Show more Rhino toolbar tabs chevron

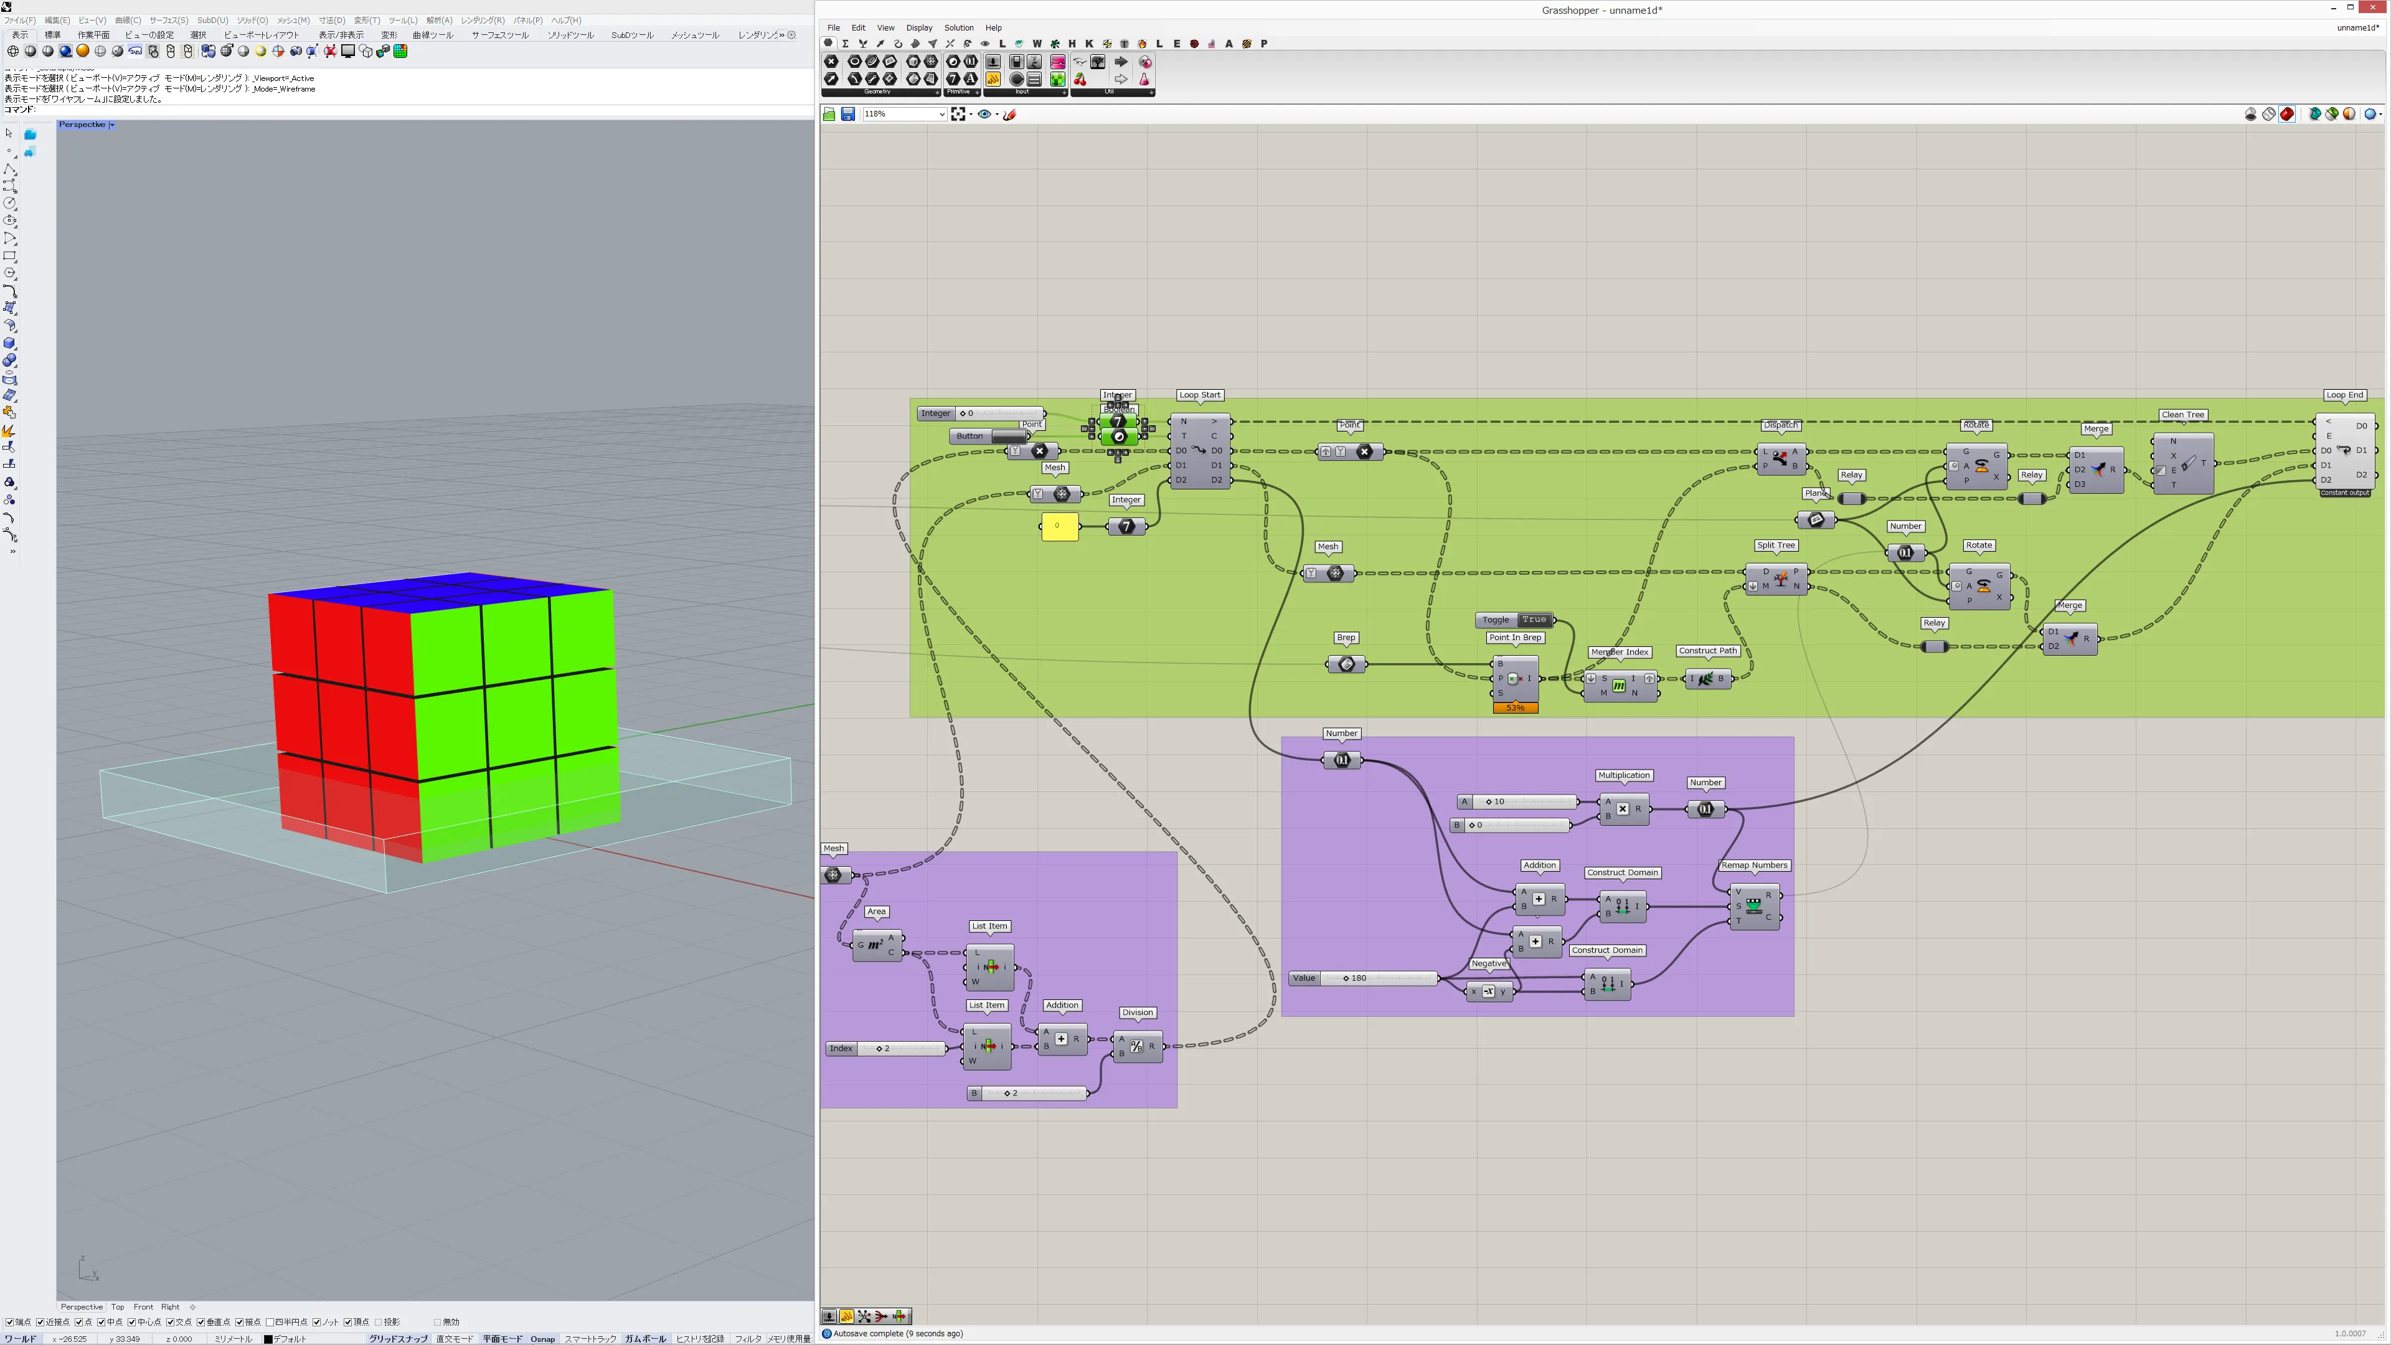(x=783, y=35)
